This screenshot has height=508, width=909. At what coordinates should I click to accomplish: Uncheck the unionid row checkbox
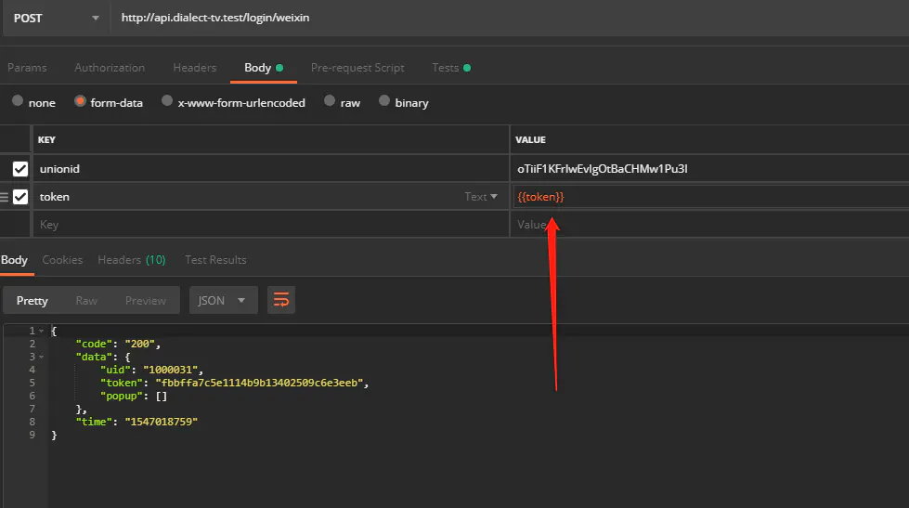(x=20, y=169)
